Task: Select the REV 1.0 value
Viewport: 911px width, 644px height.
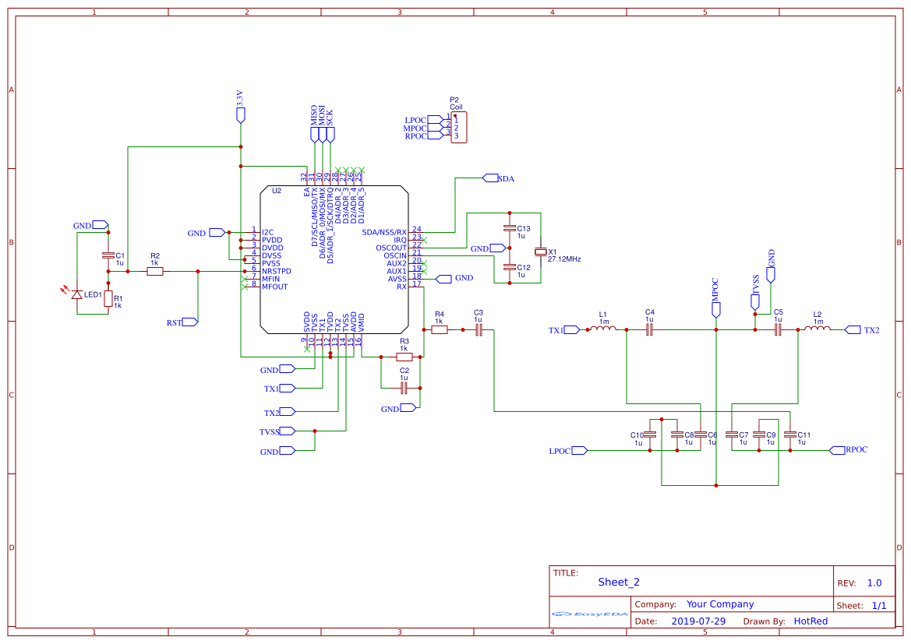Action: (x=873, y=582)
